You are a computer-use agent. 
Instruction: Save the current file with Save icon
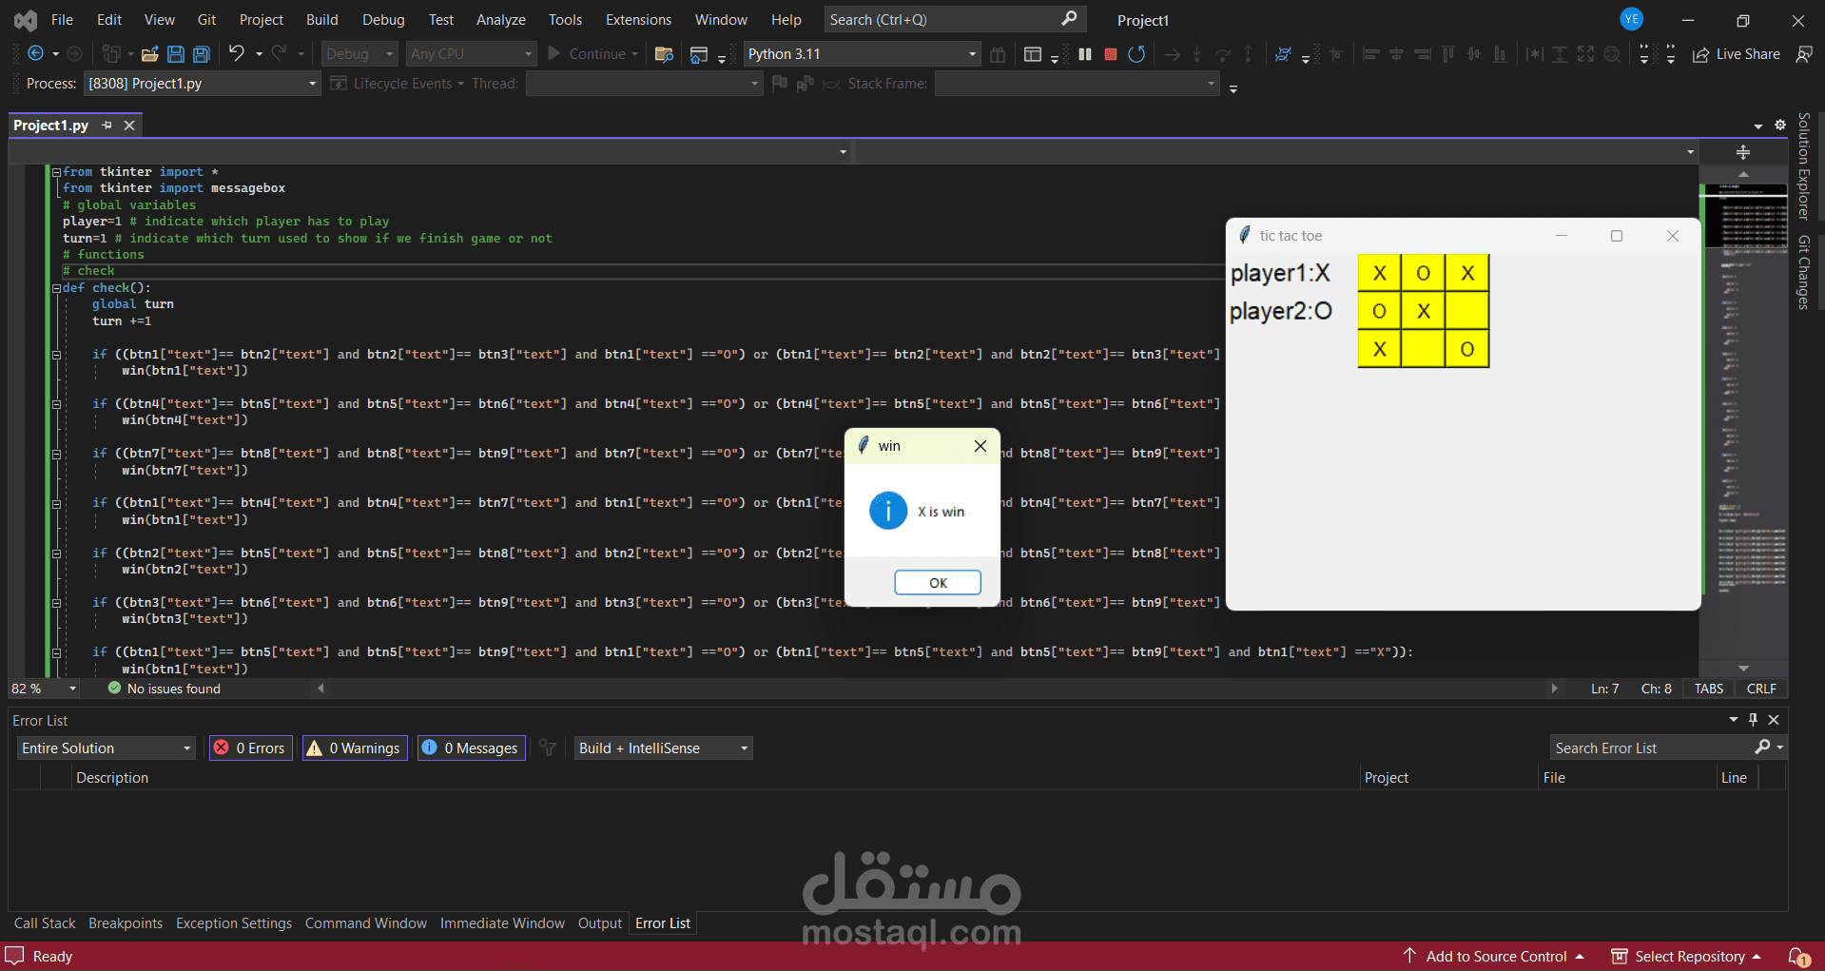click(x=176, y=54)
